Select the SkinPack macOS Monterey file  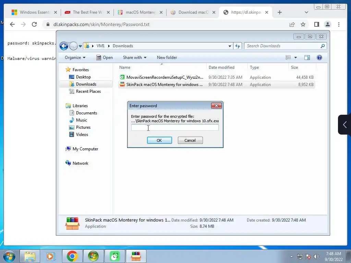click(x=217, y=85)
